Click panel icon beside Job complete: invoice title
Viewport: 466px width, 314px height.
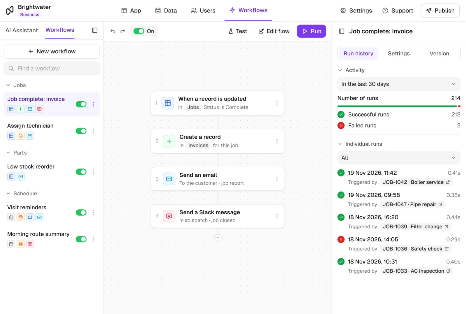(342, 31)
